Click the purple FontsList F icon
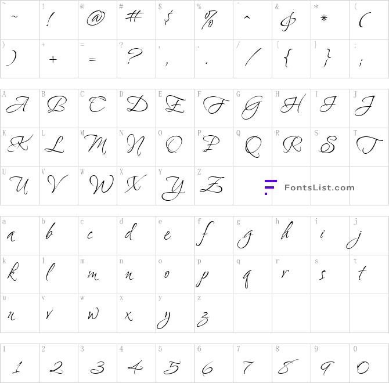The image size is (389, 383). [x=271, y=187]
